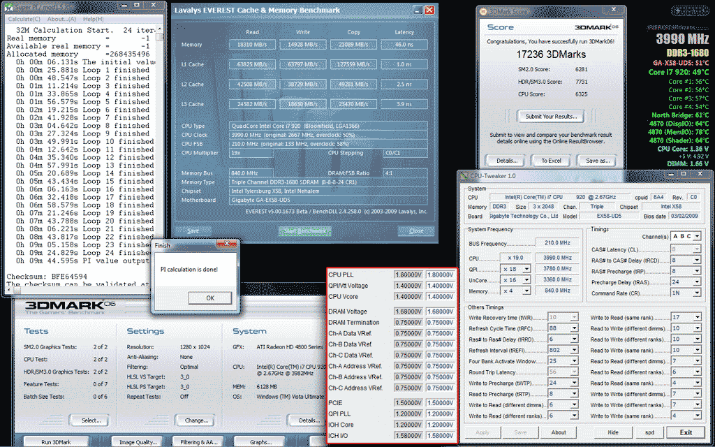Click the Close button at the bottom of EVEREST
The width and height of the screenshot is (715, 447).
tap(416, 230)
